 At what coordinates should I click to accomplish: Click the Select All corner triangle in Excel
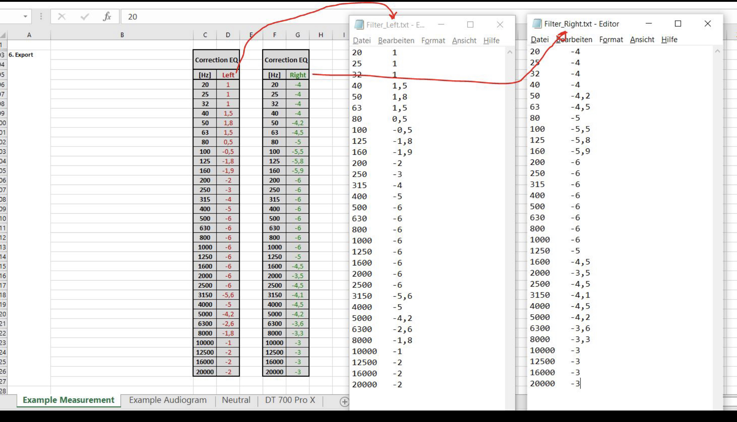3,35
